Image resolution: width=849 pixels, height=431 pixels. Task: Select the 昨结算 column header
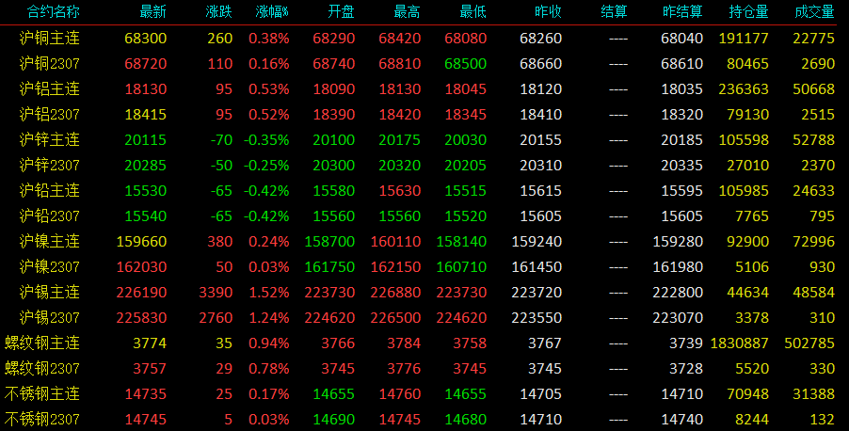click(682, 12)
